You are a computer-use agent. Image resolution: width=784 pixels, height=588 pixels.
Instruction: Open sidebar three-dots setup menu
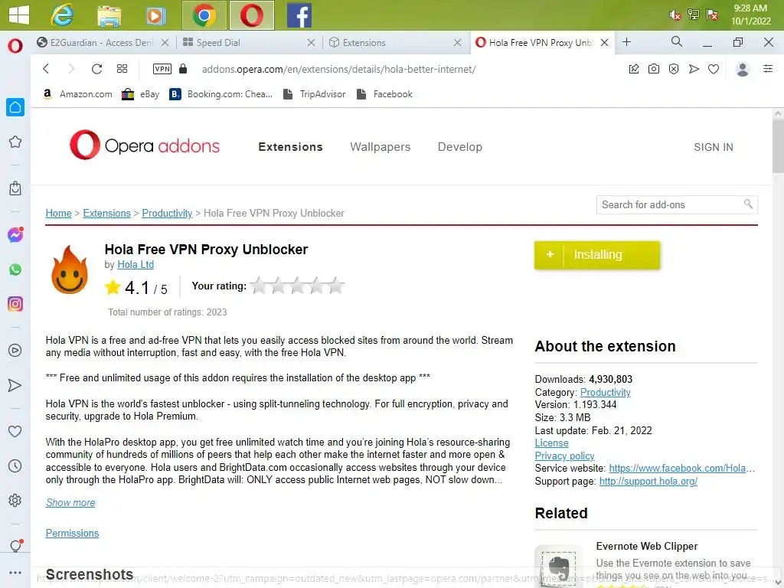[15, 573]
